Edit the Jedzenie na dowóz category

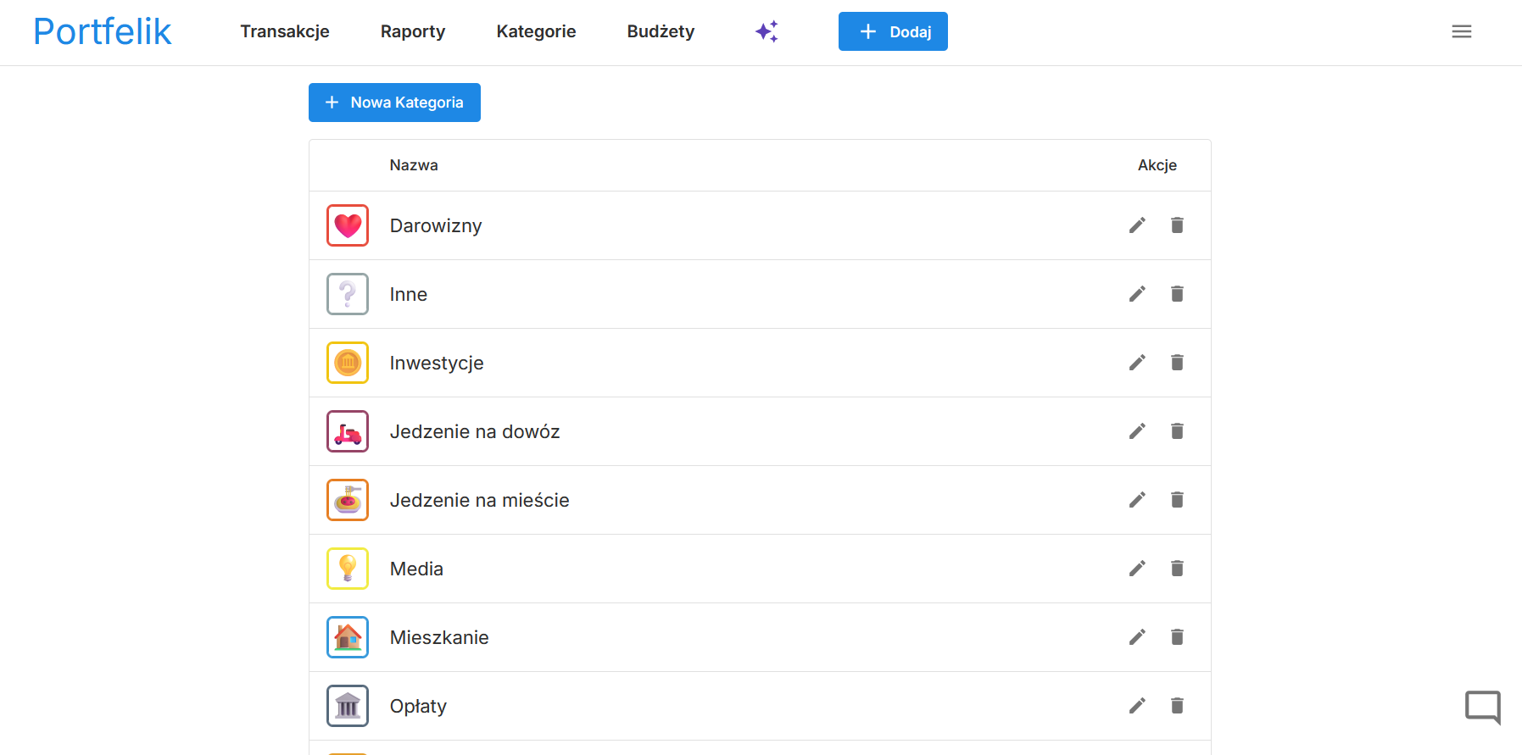pyautogui.click(x=1137, y=431)
